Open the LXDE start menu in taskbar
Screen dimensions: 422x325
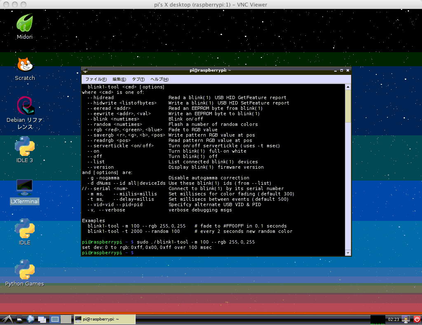6,319
